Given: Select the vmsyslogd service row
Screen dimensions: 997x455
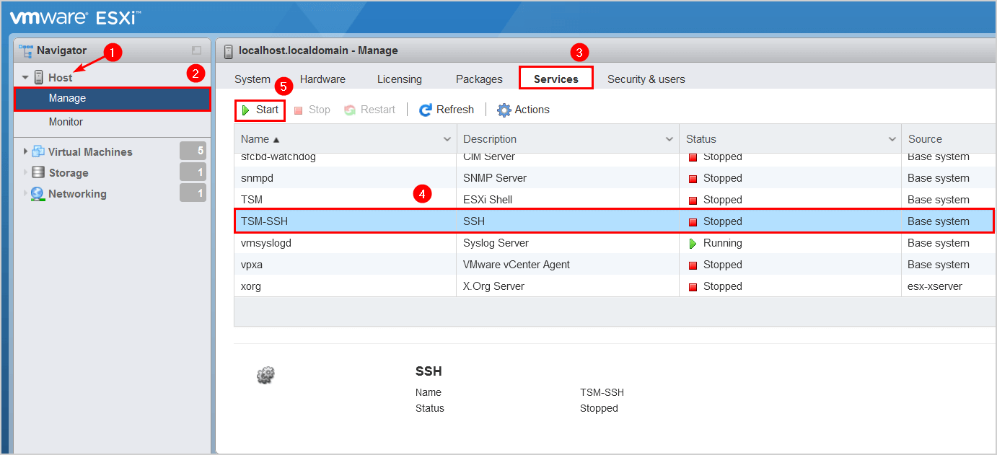Looking at the screenshot, I should (615, 243).
